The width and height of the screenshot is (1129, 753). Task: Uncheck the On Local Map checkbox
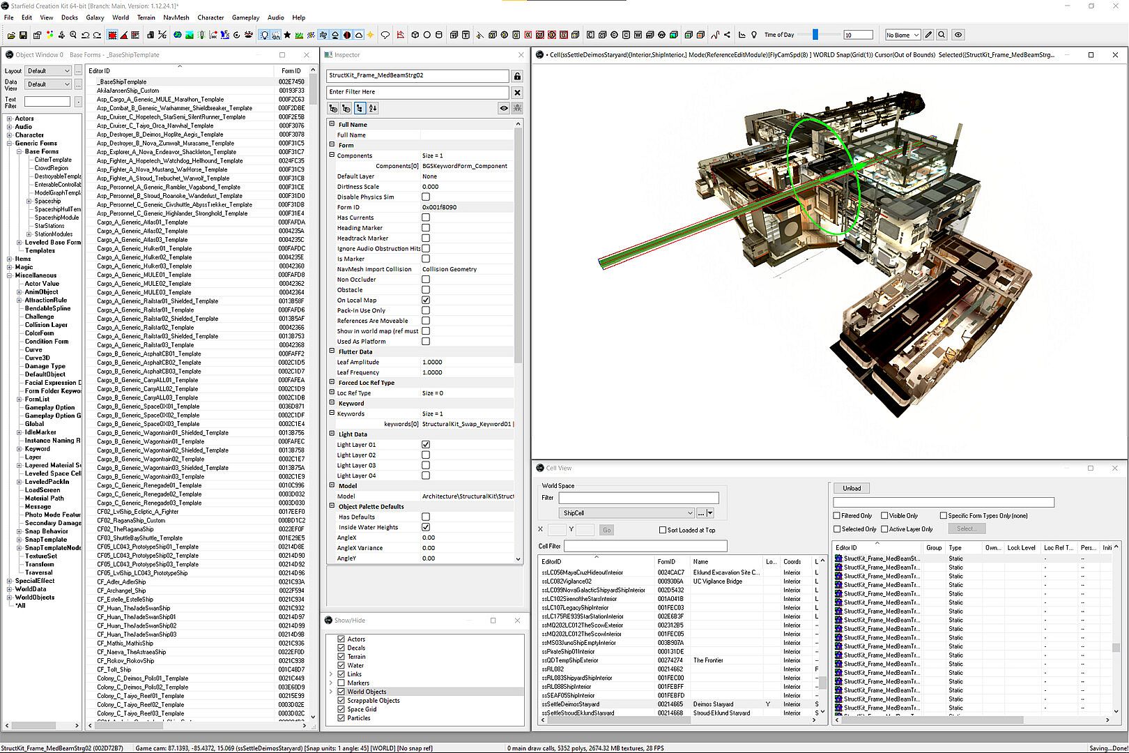point(426,301)
